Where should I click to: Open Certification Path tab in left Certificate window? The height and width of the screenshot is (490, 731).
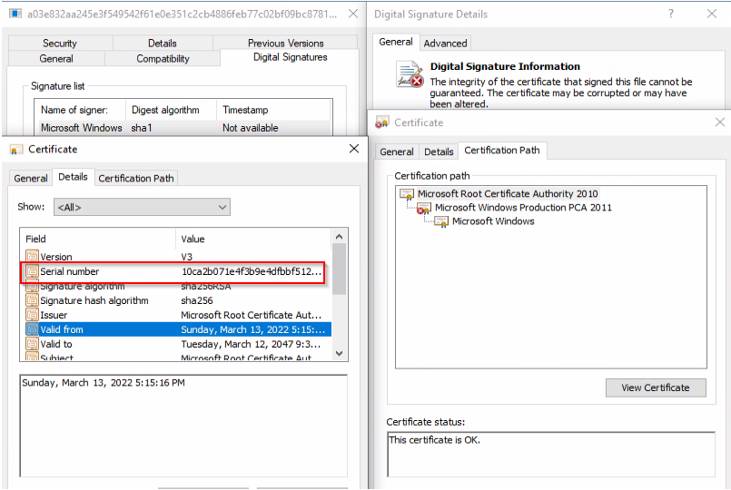coord(136,179)
